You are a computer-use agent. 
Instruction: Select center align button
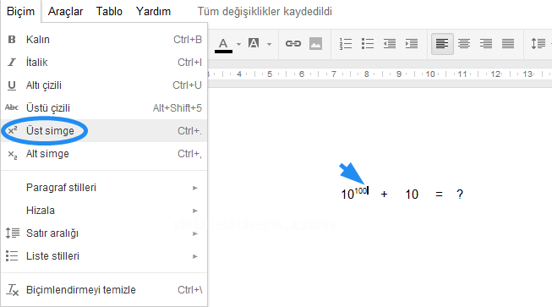pos(464,44)
